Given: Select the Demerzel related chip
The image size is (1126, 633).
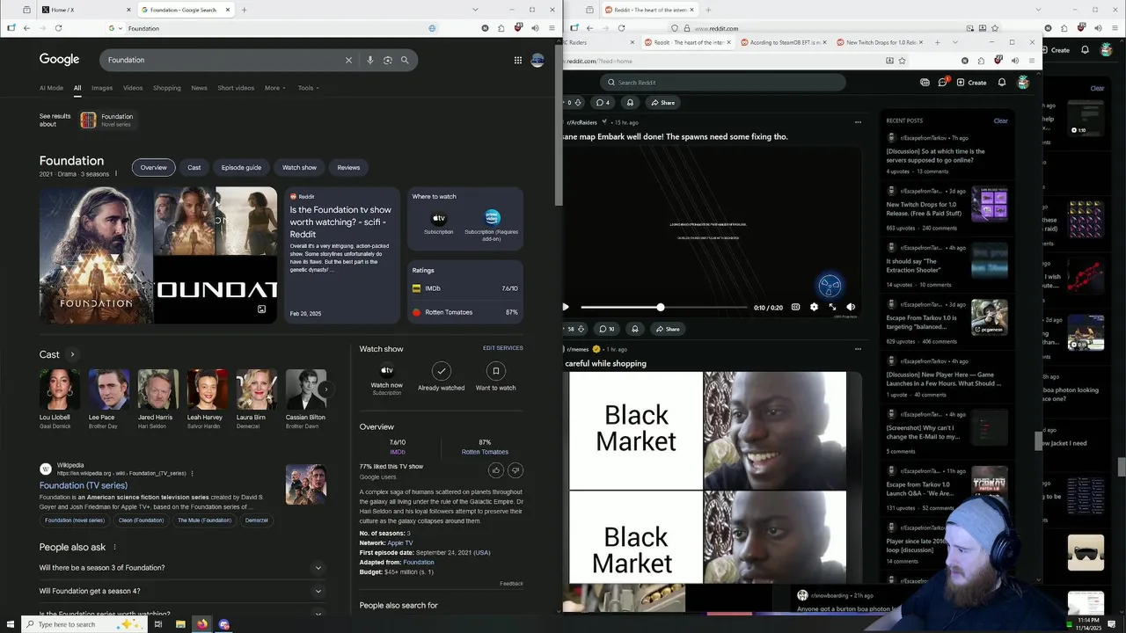Looking at the screenshot, I should [257, 520].
